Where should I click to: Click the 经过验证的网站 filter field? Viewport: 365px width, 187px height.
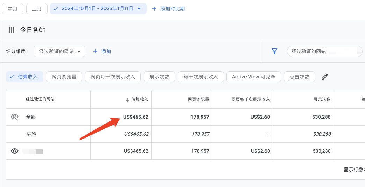tap(325, 51)
